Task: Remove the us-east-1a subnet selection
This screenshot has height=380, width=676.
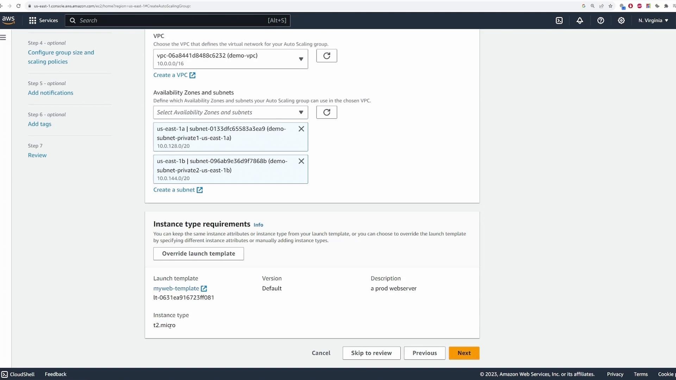Action: [301, 129]
